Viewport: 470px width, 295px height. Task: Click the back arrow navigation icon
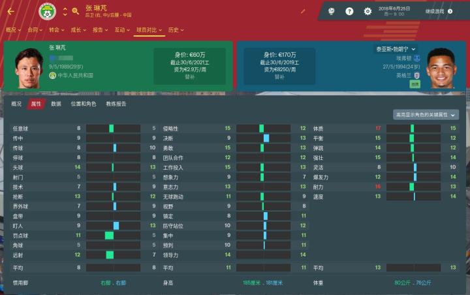pos(10,11)
